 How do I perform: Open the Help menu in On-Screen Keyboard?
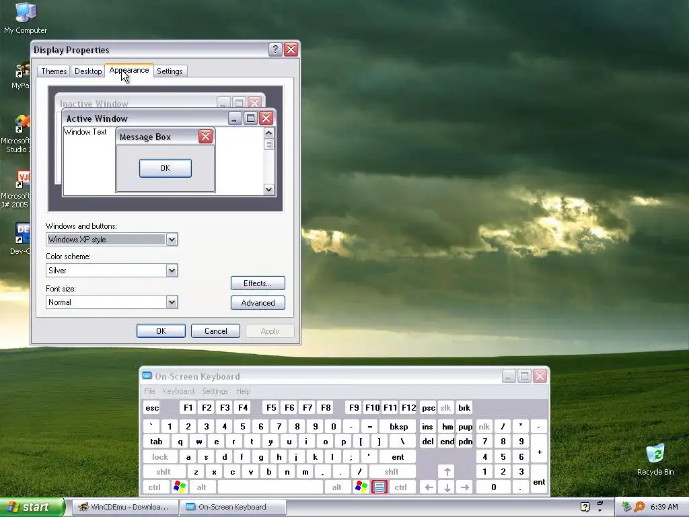(243, 391)
